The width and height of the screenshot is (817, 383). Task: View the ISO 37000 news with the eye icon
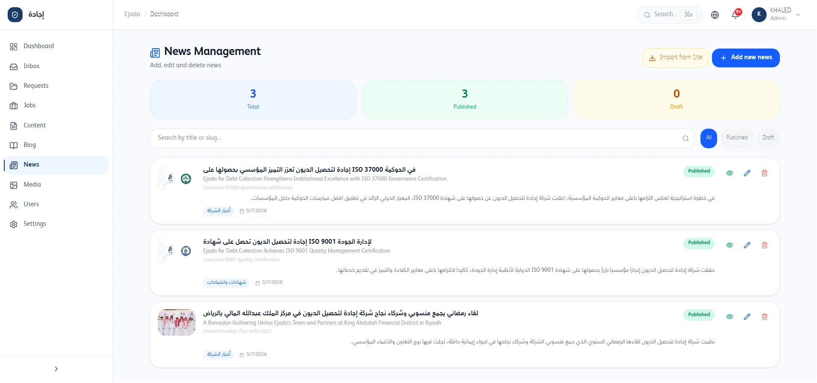click(x=729, y=173)
